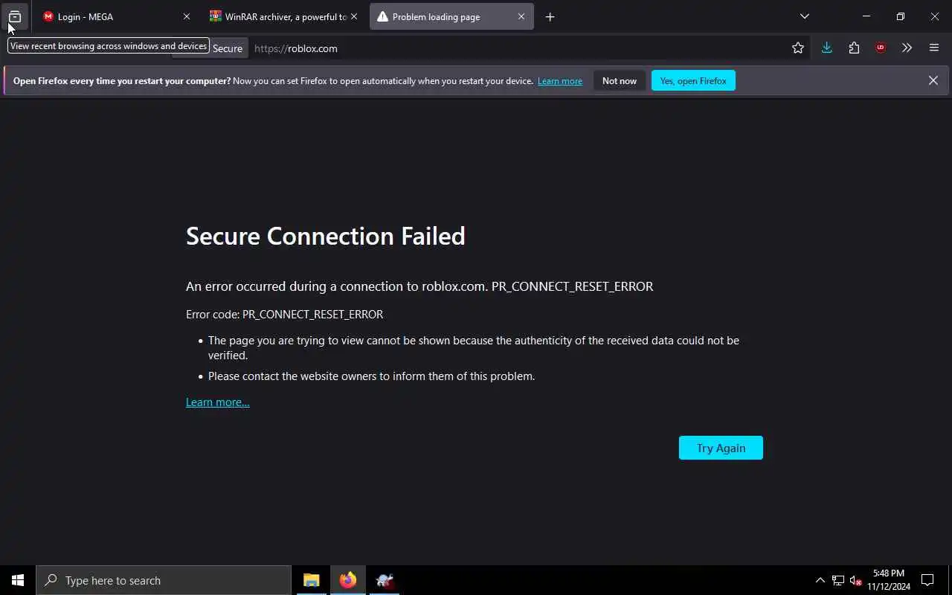The image size is (952, 595).
Task: Close the Login - MEGA tab
Action: pos(187,16)
